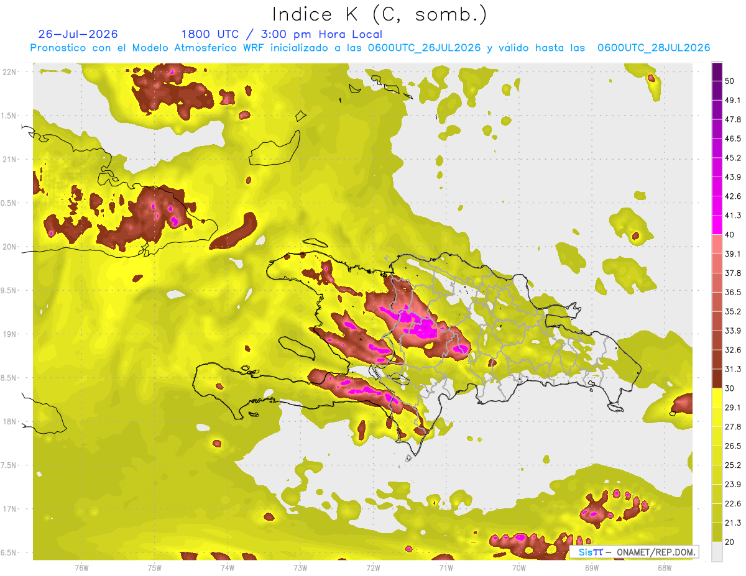Viewport: 746px width, 576px height.
Task: Click the colorbar value "46.5"
Action: pyautogui.click(x=733, y=139)
